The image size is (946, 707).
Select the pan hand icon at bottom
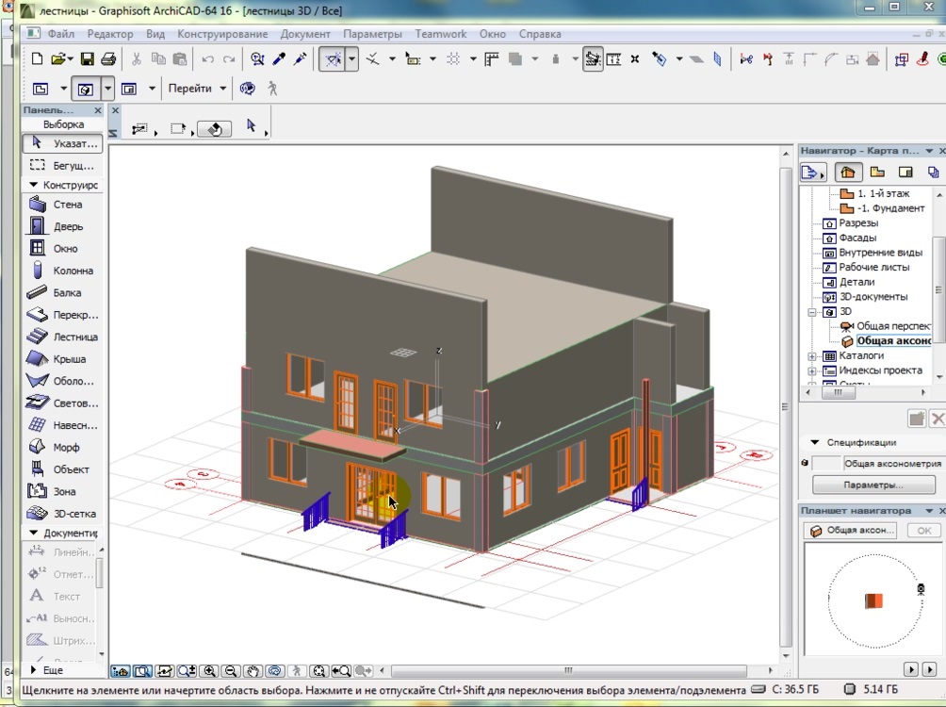pos(253,671)
